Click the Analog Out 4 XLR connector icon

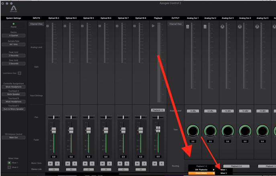(240, 27)
